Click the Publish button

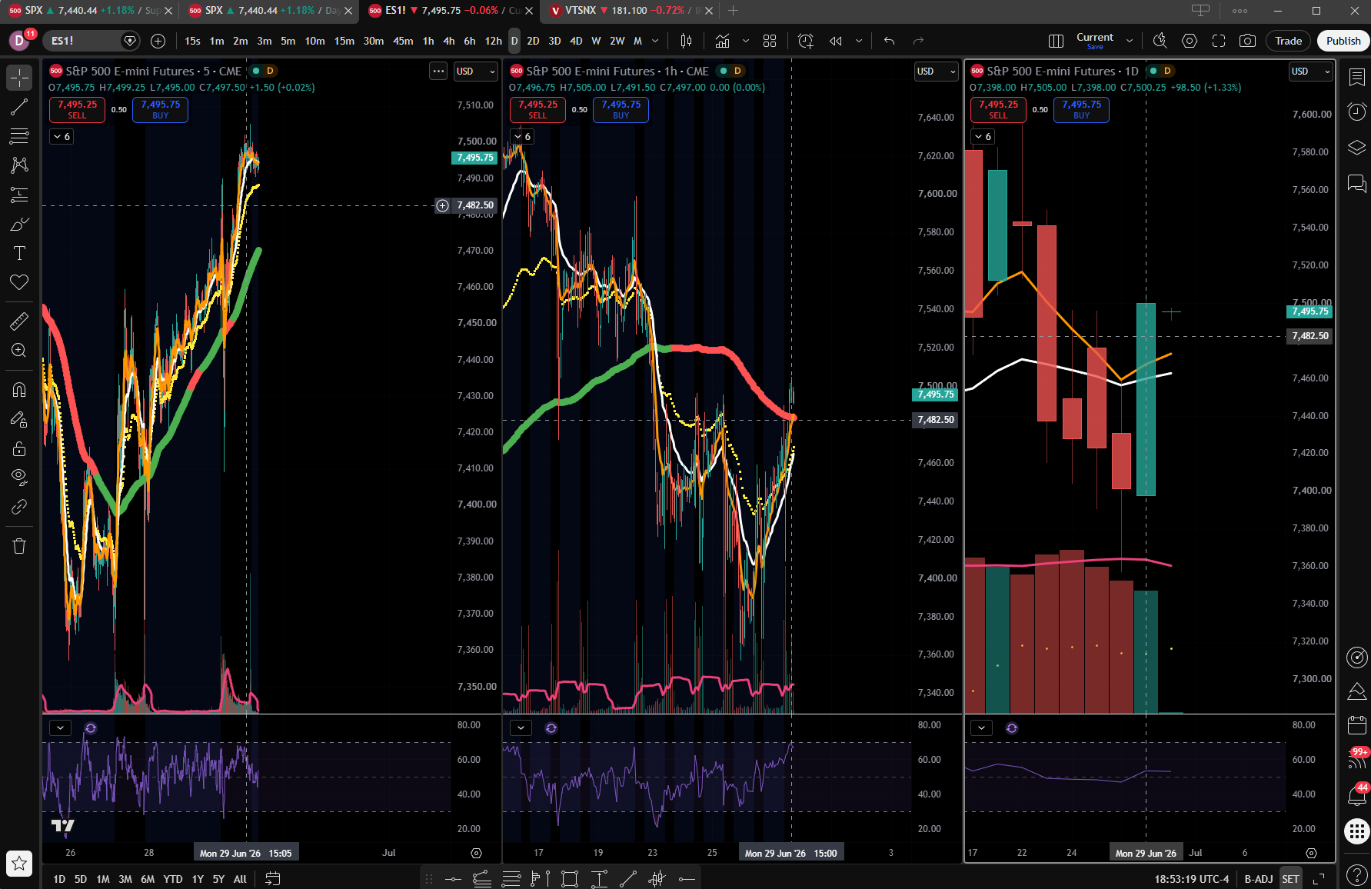1343,41
